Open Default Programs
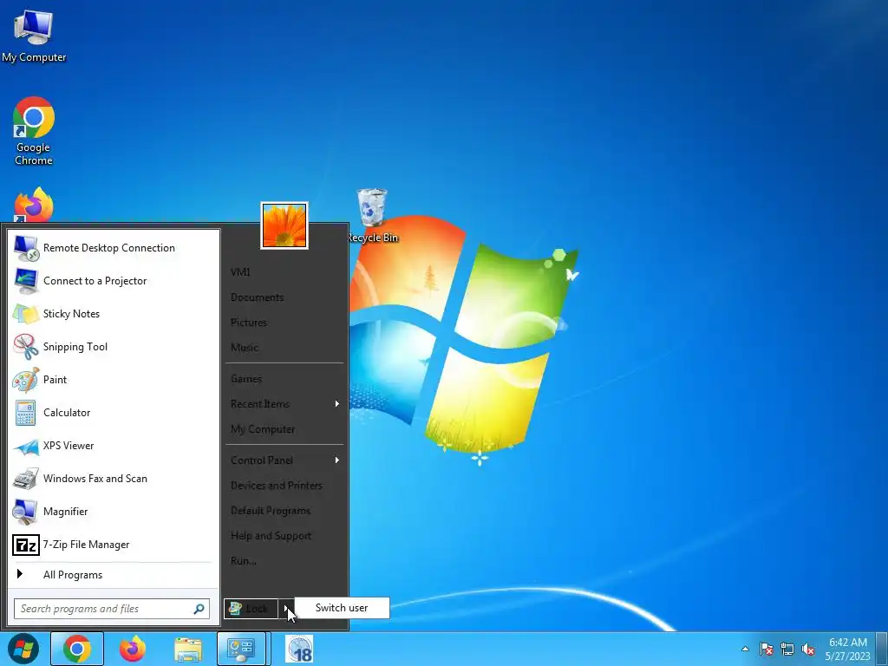 (x=271, y=511)
